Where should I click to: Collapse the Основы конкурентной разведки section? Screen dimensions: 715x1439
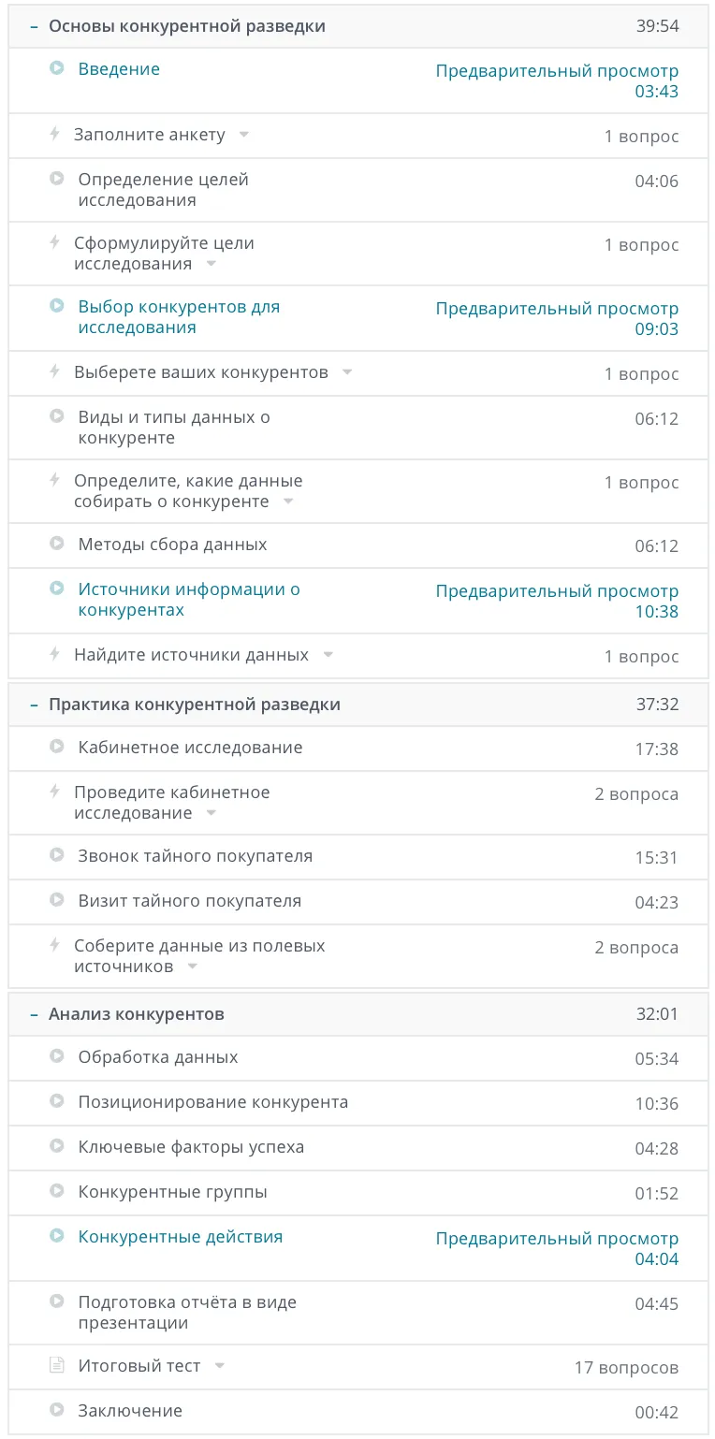pyautogui.click(x=34, y=26)
